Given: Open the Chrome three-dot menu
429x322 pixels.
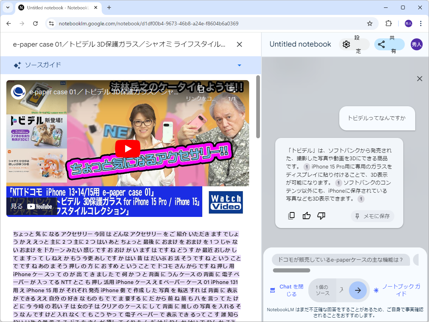Looking at the screenshot, I should 421,23.
